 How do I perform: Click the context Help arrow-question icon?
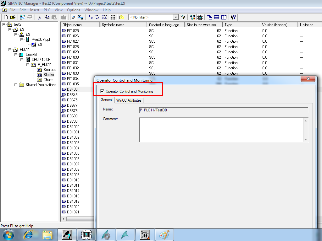pyautogui.click(x=233, y=17)
